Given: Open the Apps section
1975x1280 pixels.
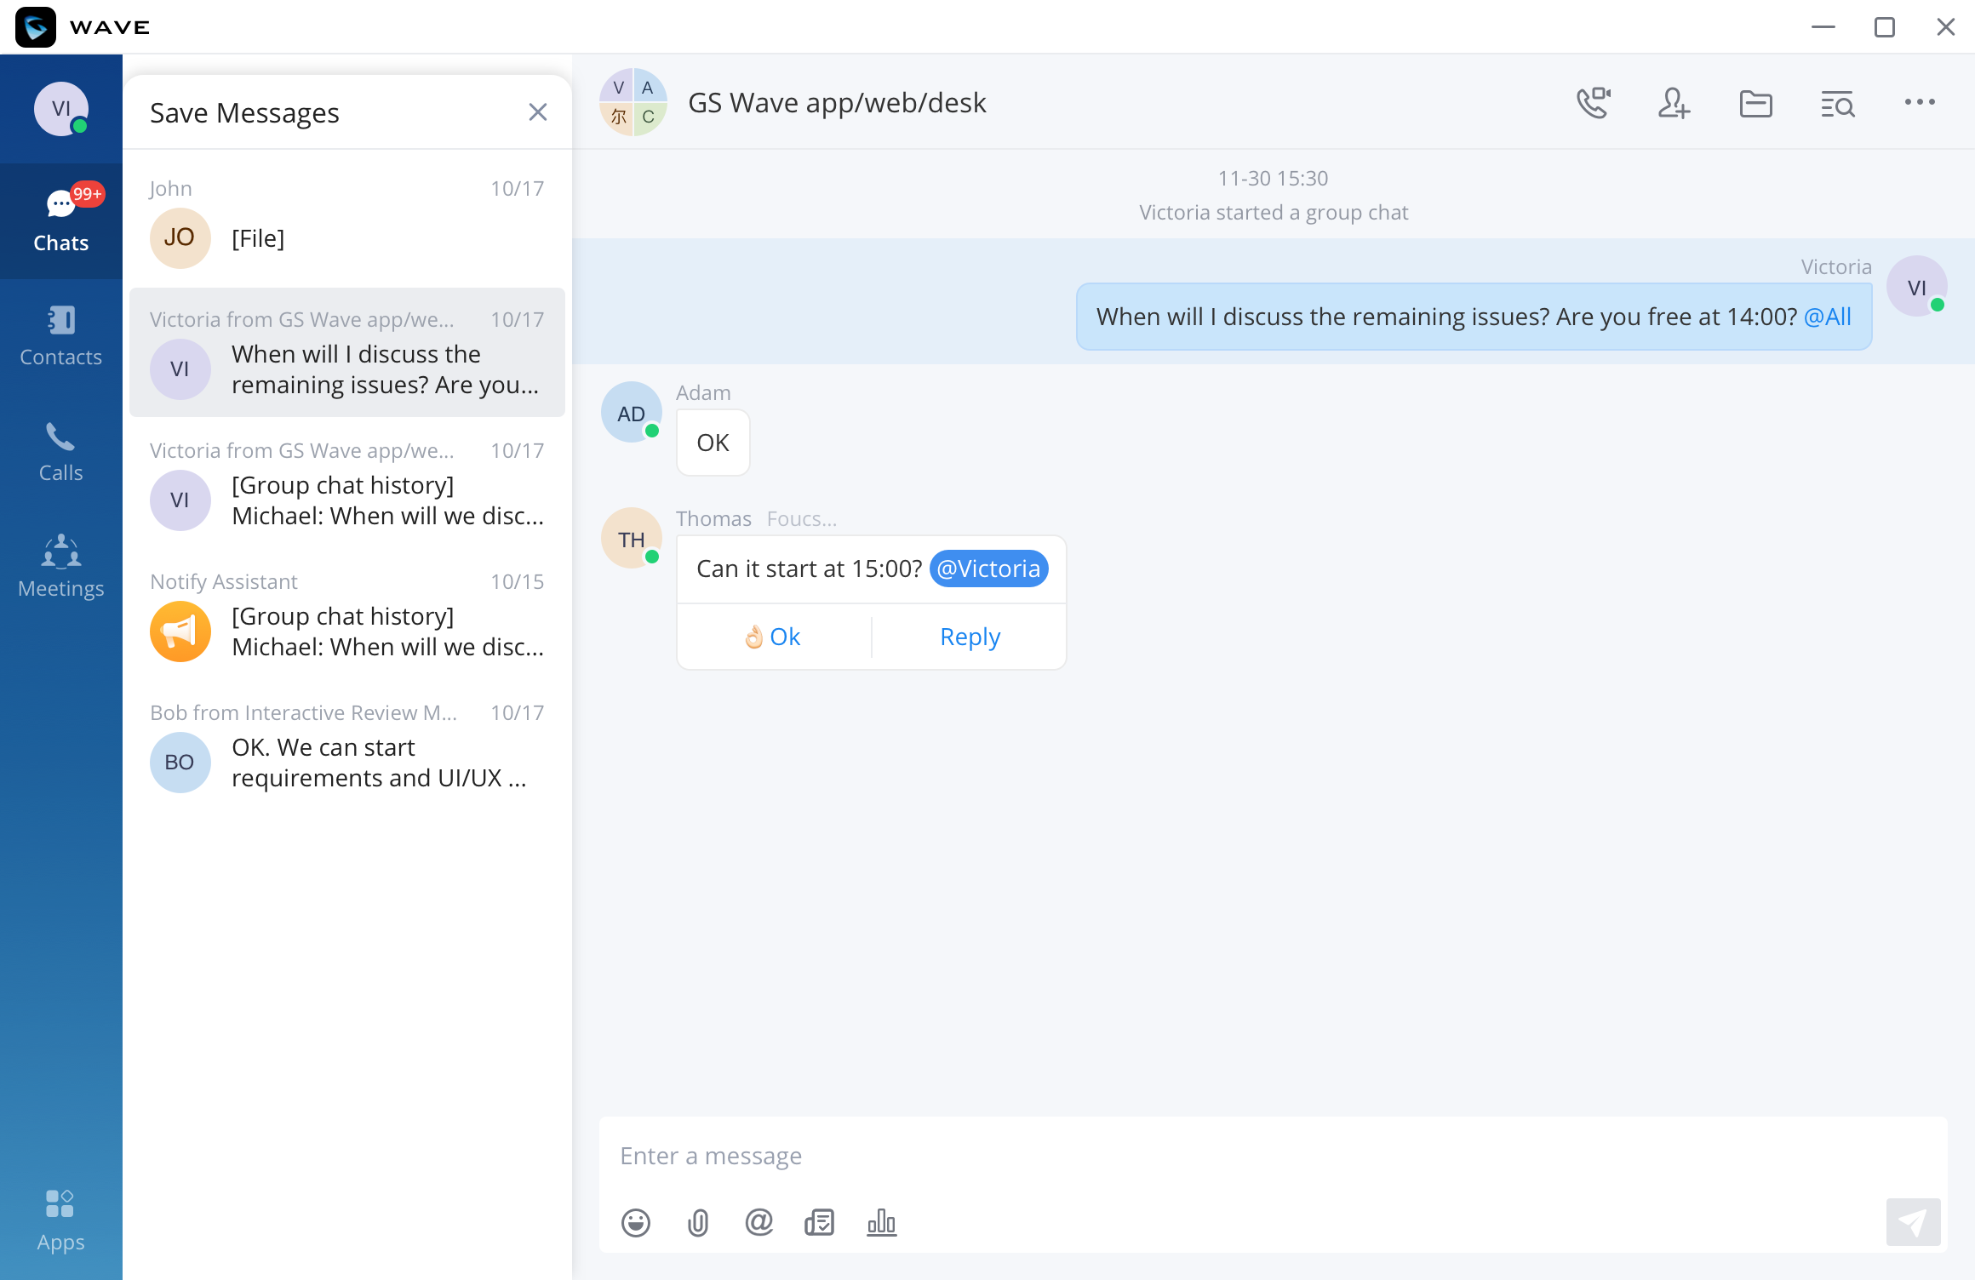Looking at the screenshot, I should click(x=61, y=1220).
